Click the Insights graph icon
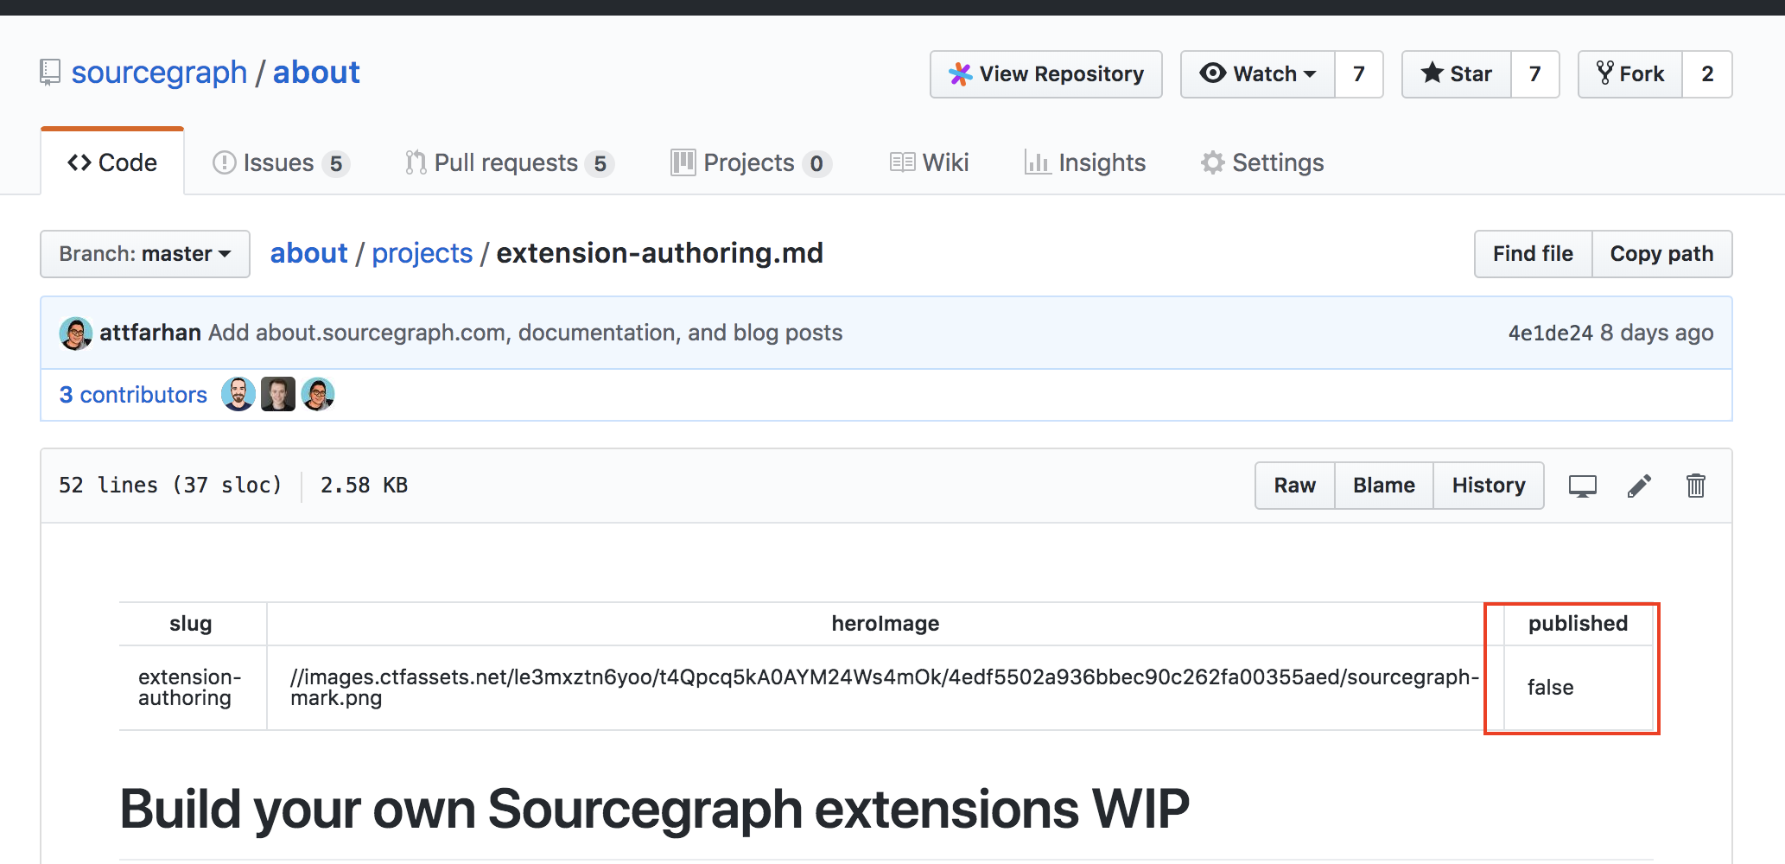Image resolution: width=1785 pixels, height=864 pixels. coord(1037,162)
